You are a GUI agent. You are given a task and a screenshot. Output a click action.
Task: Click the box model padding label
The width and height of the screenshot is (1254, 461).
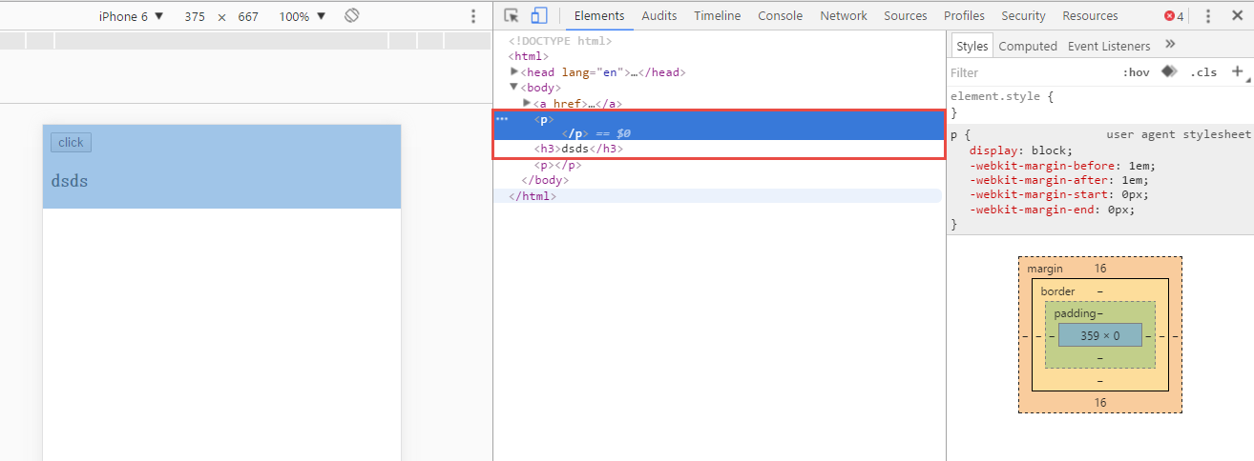pyautogui.click(x=1075, y=312)
